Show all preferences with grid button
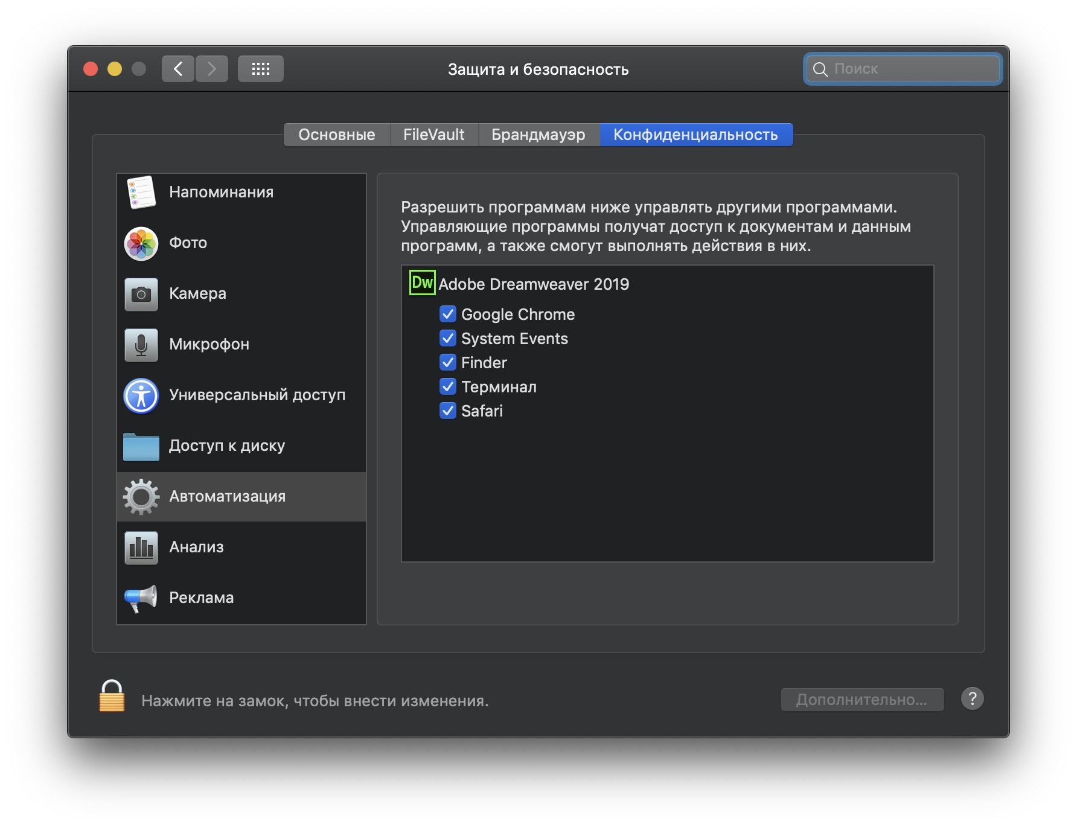The image size is (1077, 827). [261, 69]
